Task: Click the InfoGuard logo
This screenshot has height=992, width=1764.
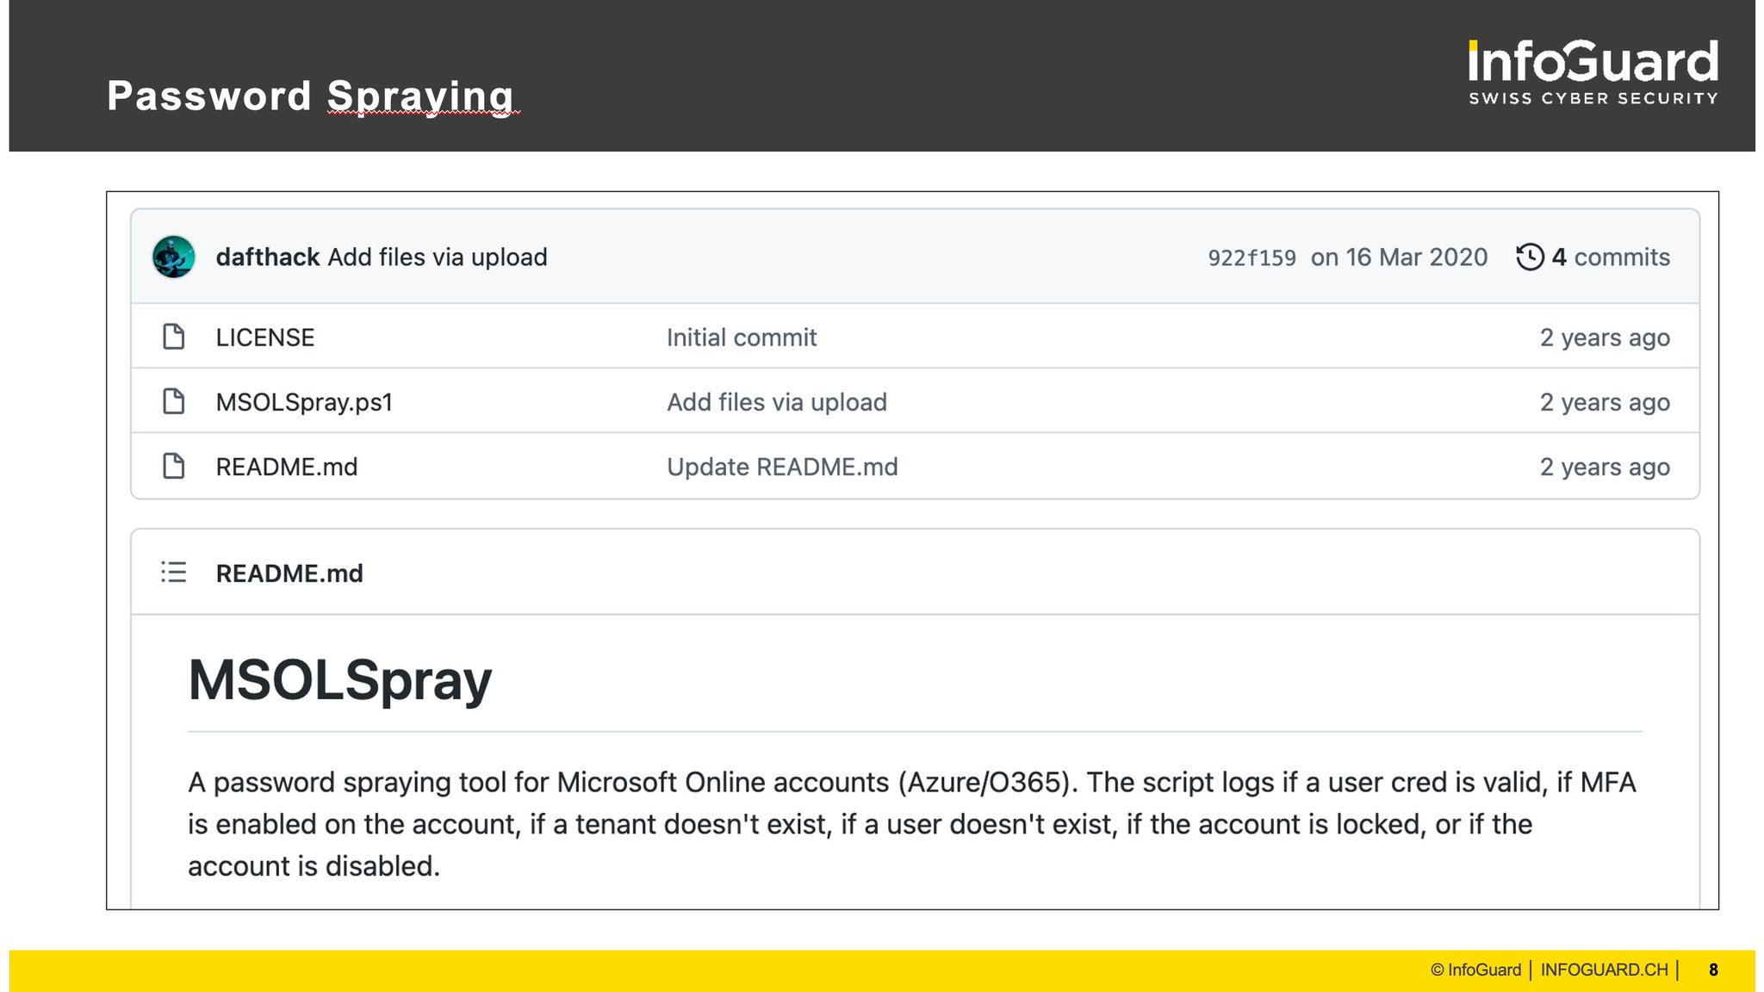Action: click(x=1593, y=72)
